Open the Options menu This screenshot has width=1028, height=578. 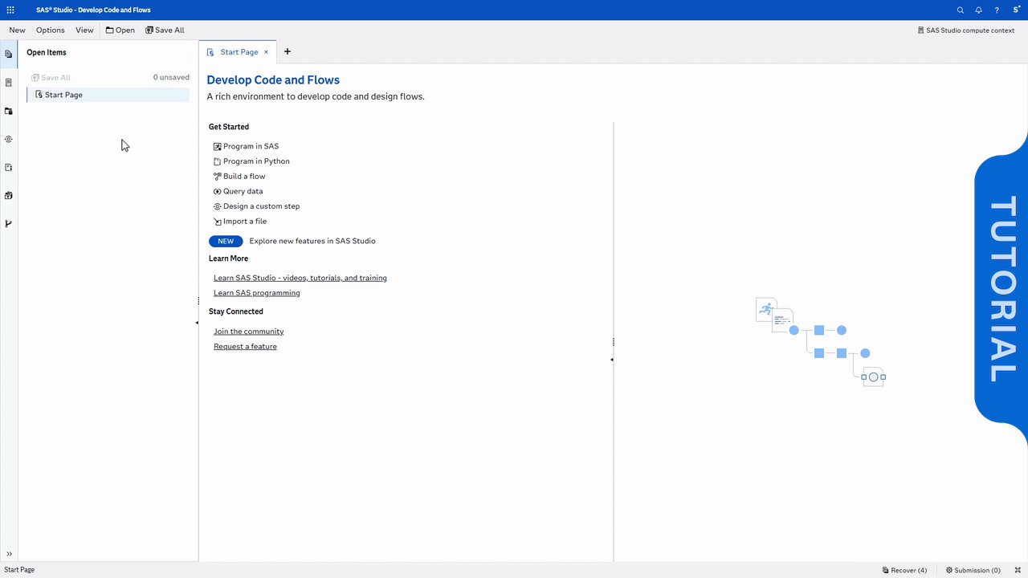[x=50, y=31]
